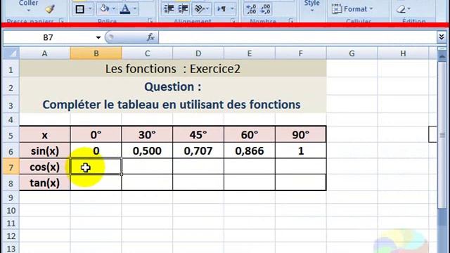Open the Format cells menu button
Image resolution: width=450 pixels, height=253 pixels.
[352, 9]
